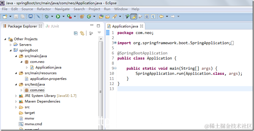Click Package Explorer scrollbar up arrow
This screenshot has height=131, width=254.
tap(101, 39)
